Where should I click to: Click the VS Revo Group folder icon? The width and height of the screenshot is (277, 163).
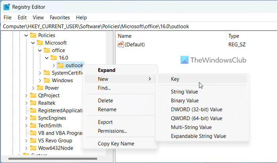point(33,141)
